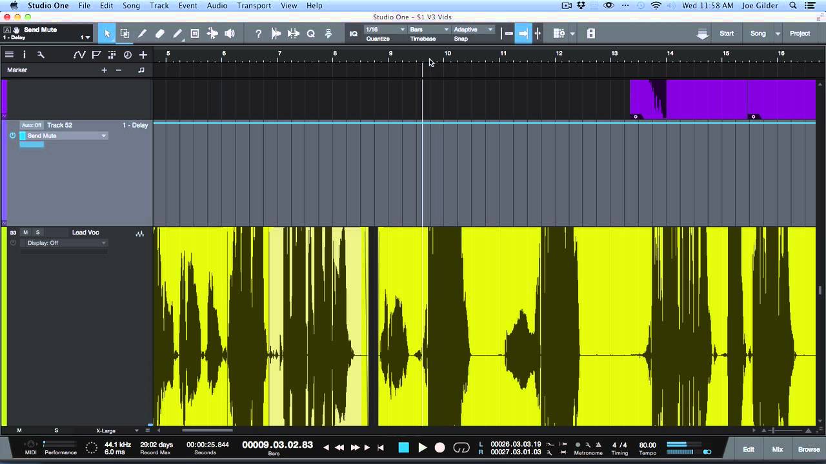826x464 pixels.
Task: Open the track list hamburger icon
Action: coord(9,55)
